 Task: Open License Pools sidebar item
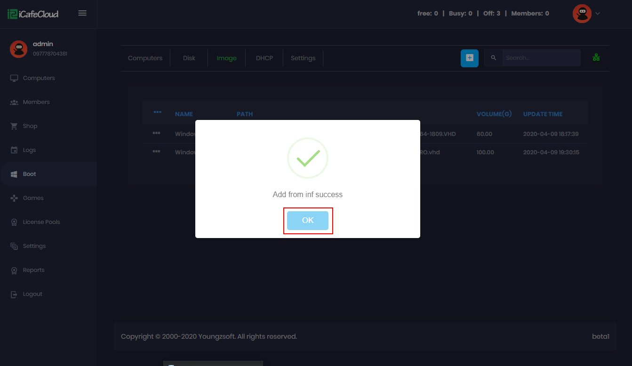pyautogui.click(x=41, y=222)
